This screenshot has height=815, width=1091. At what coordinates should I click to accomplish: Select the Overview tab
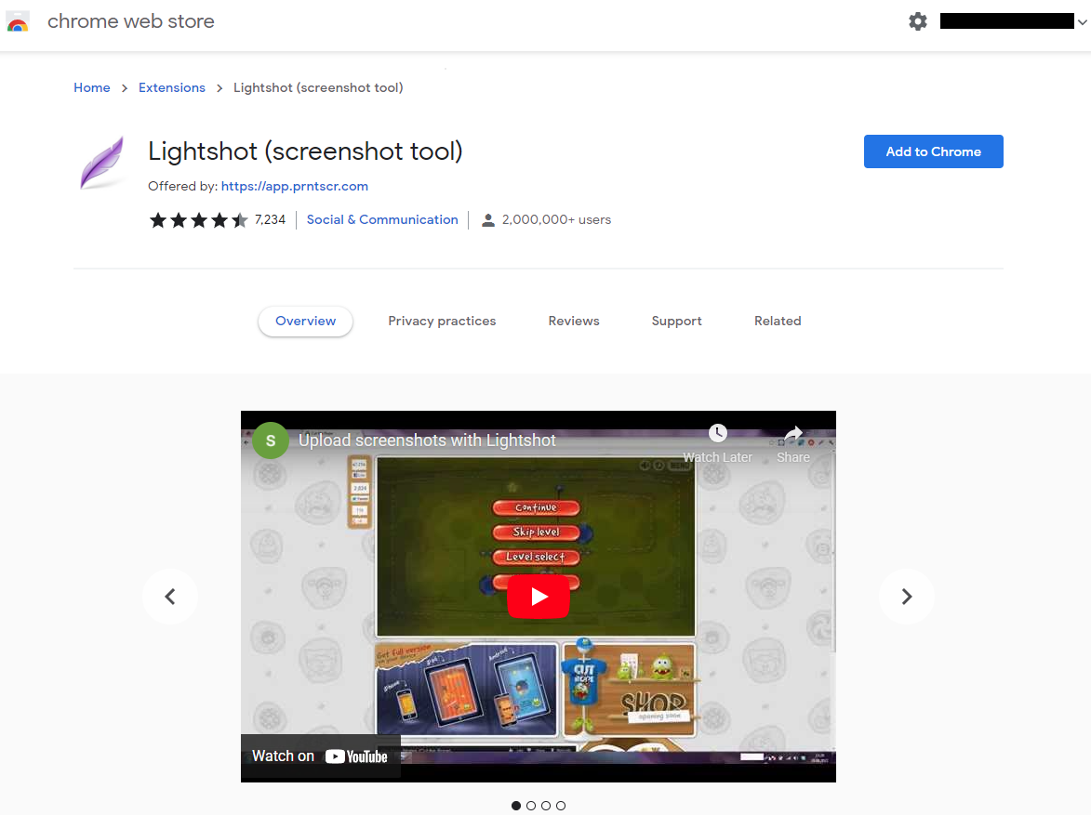(305, 322)
